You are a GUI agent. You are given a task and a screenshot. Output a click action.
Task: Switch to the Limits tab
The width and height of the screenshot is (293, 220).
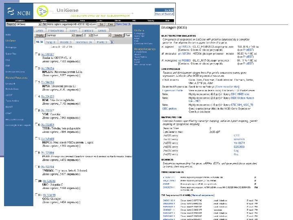pyautogui.click(x=39, y=31)
